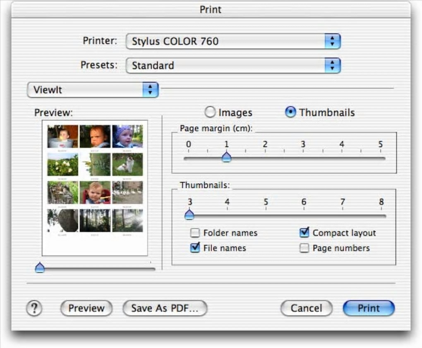
Task: Enable Page numbers checkbox
Action: pos(304,248)
